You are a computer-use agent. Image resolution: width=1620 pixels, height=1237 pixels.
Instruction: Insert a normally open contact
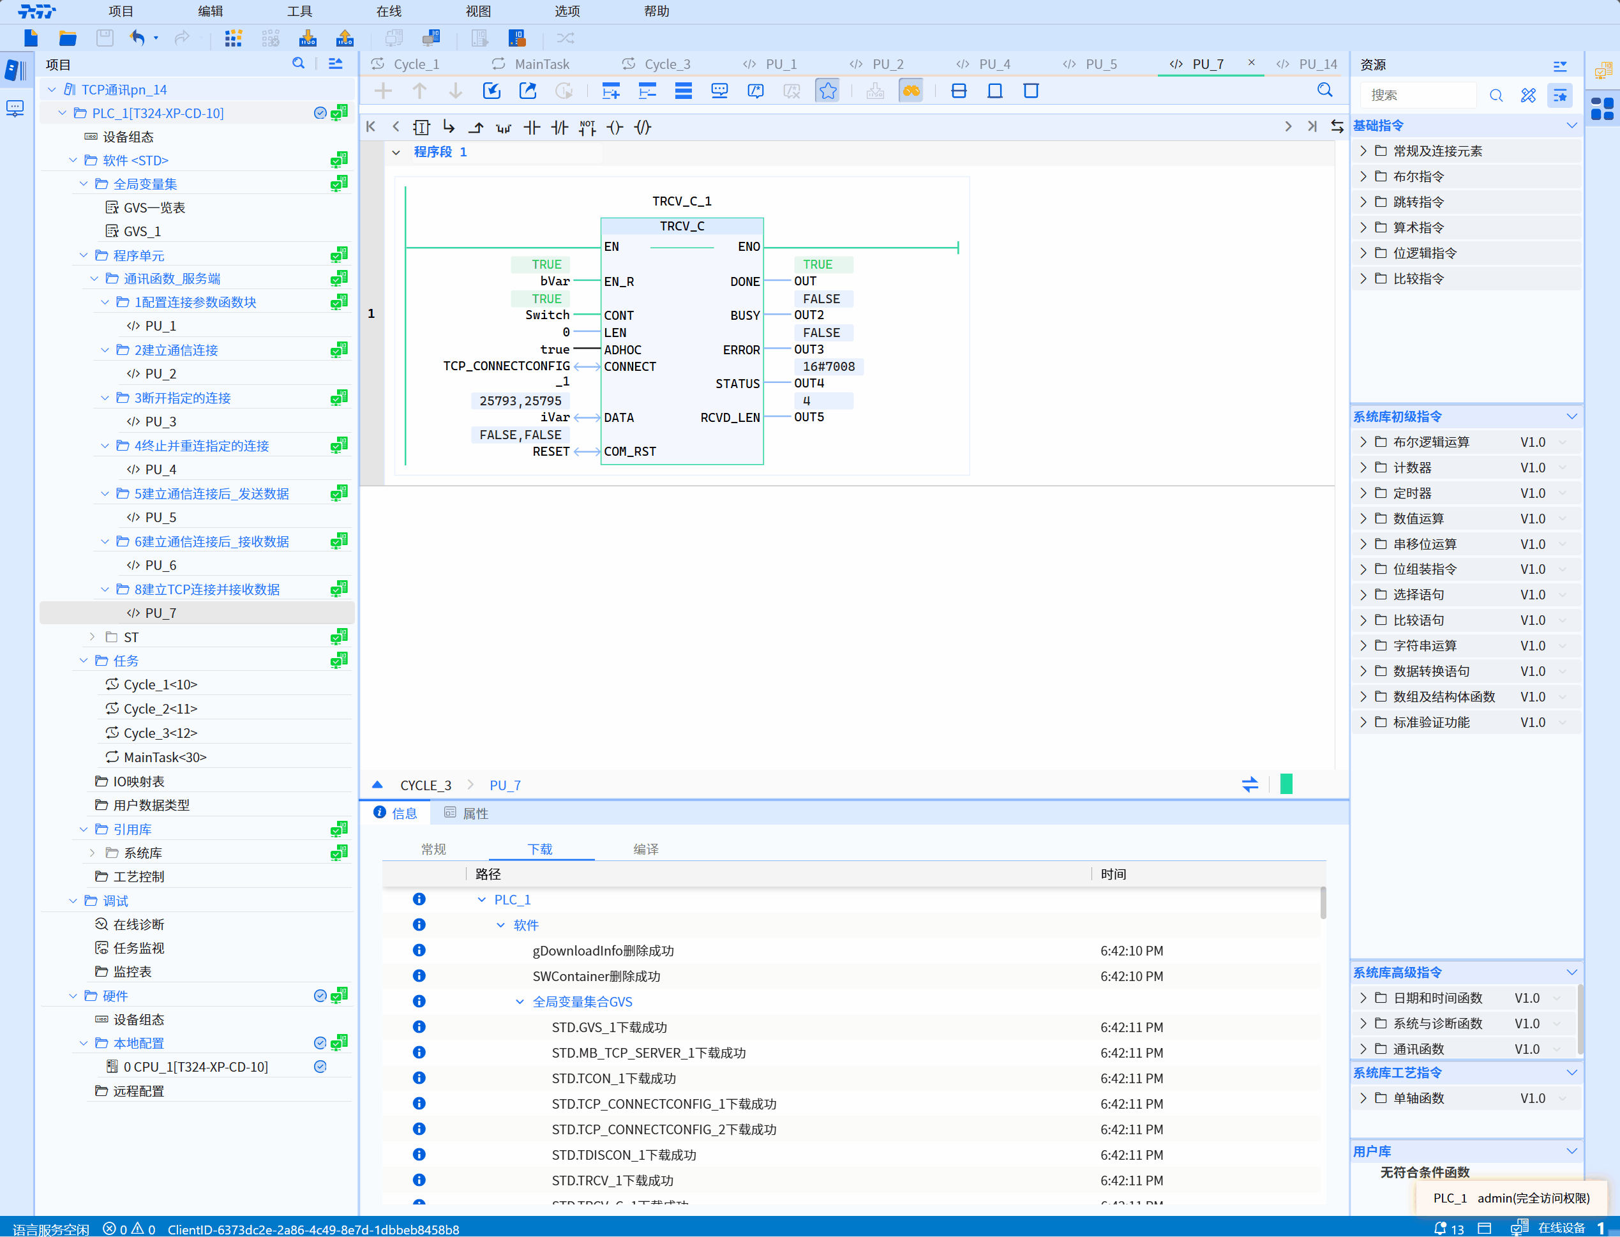[x=532, y=128]
